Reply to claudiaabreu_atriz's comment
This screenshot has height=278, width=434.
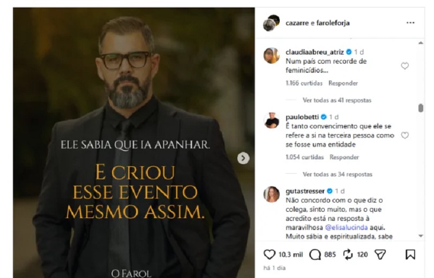(343, 83)
